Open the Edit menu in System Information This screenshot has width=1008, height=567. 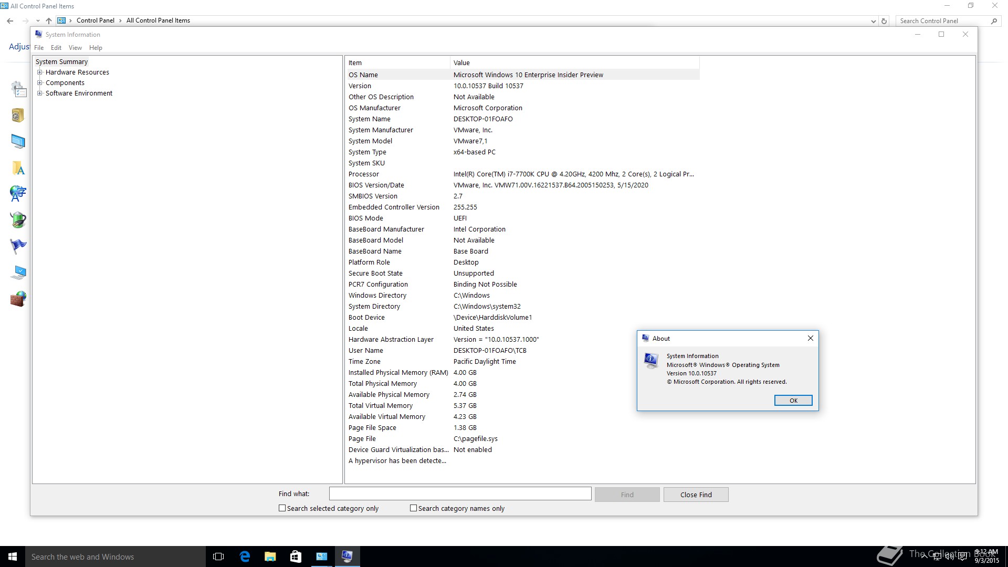(x=56, y=48)
